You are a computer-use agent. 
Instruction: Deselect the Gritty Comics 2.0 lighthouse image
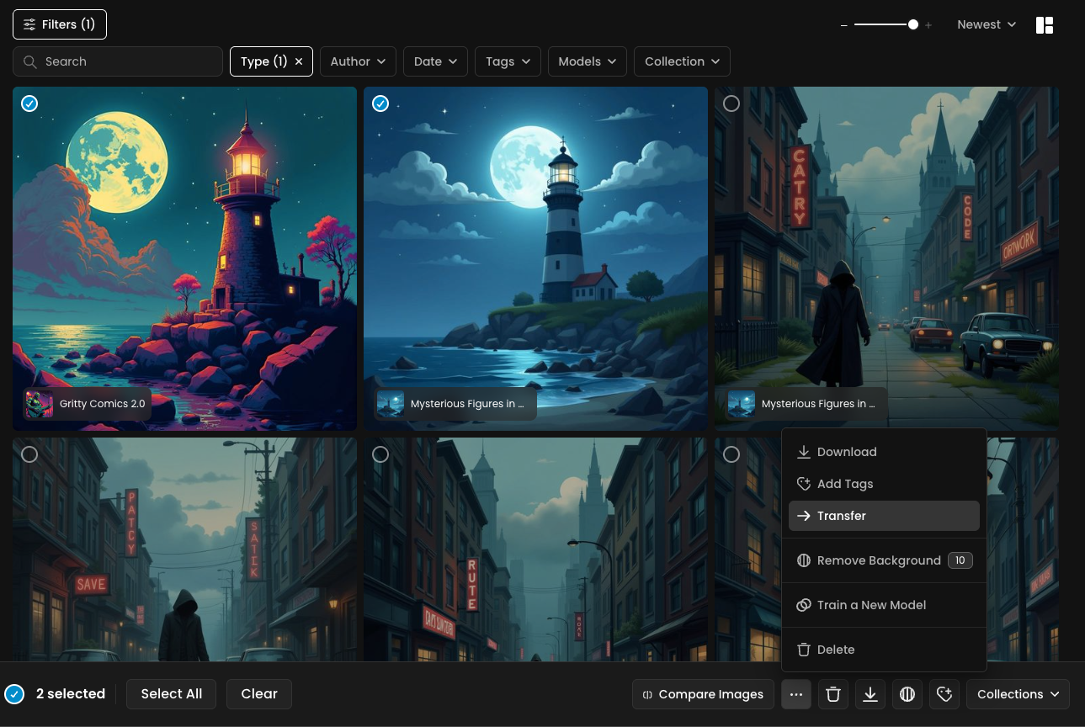coord(29,103)
